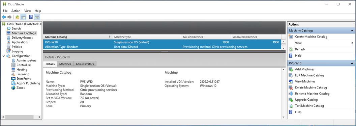Click the Delivery Groups tree icon

[9, 37]
